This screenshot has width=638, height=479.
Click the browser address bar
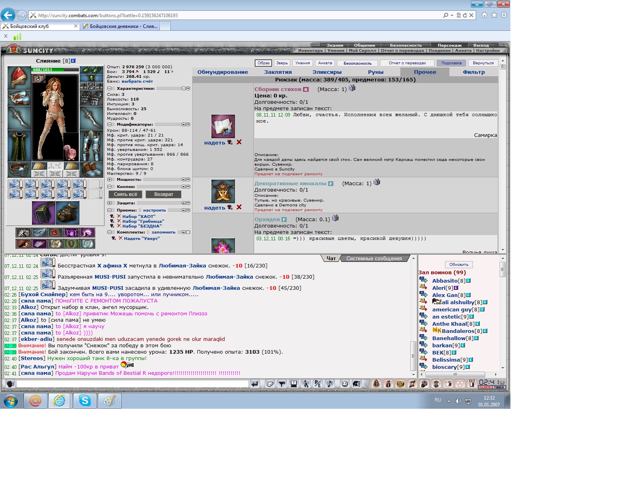click(239, 16)
